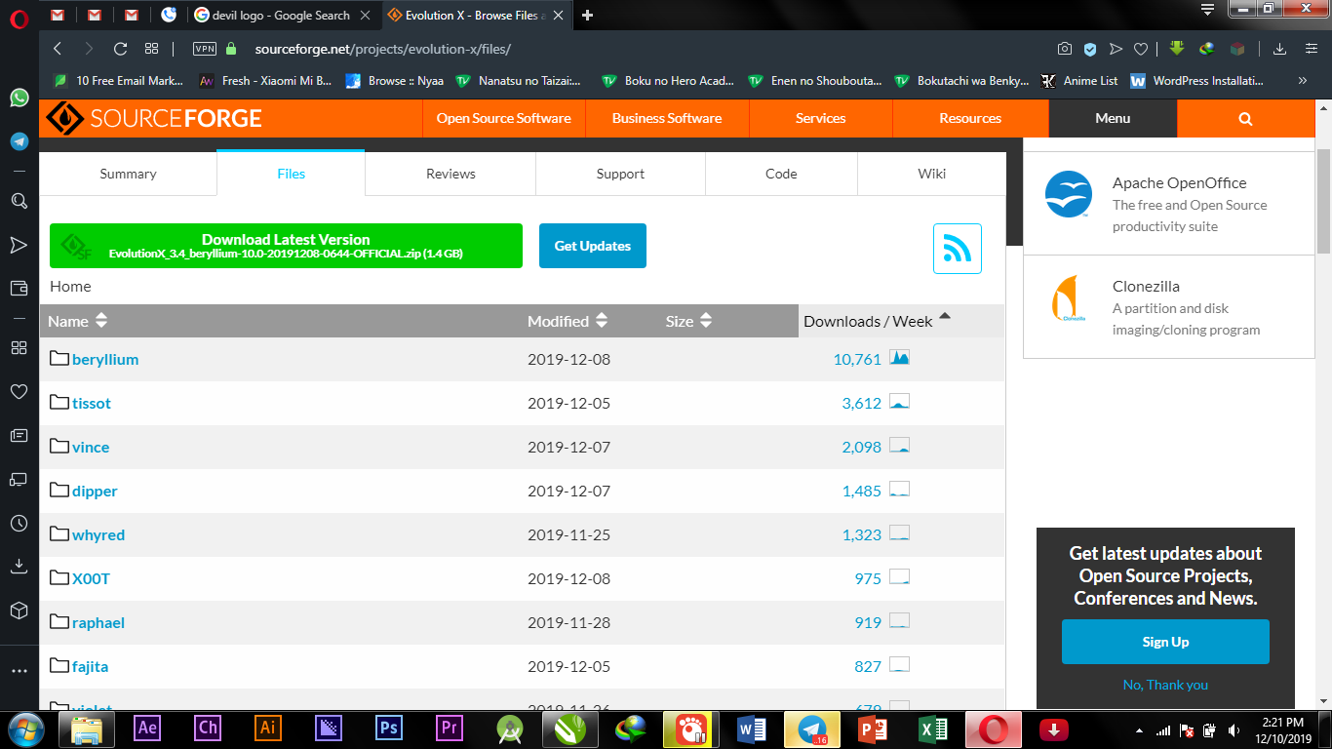Open the beryllium folder
The height and width of the screenshot is (749, 1332).
tap(105, 359)
